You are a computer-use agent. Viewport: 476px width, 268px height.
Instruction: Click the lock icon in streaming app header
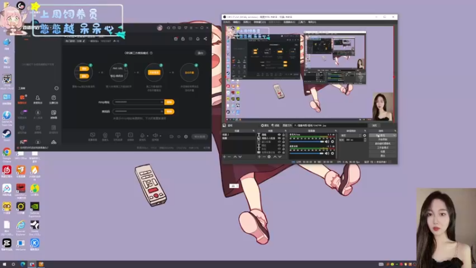pyautogui.click(x=183, y=39)
